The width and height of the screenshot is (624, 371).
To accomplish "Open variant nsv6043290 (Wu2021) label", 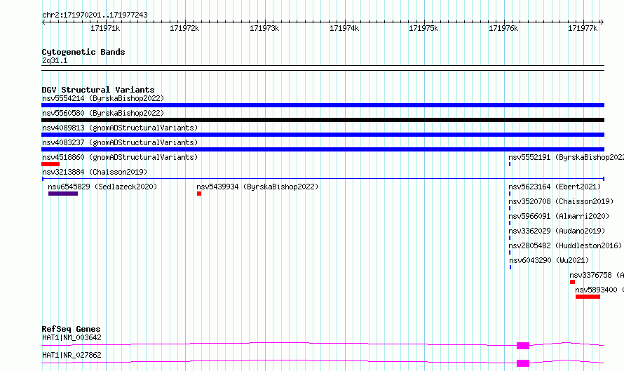I will [x=549, y=260].
